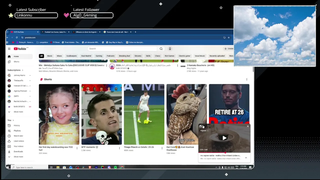Viewport: 320px width, 180px height.
Task: Reload the page in browser
Action: pos(17,37)
